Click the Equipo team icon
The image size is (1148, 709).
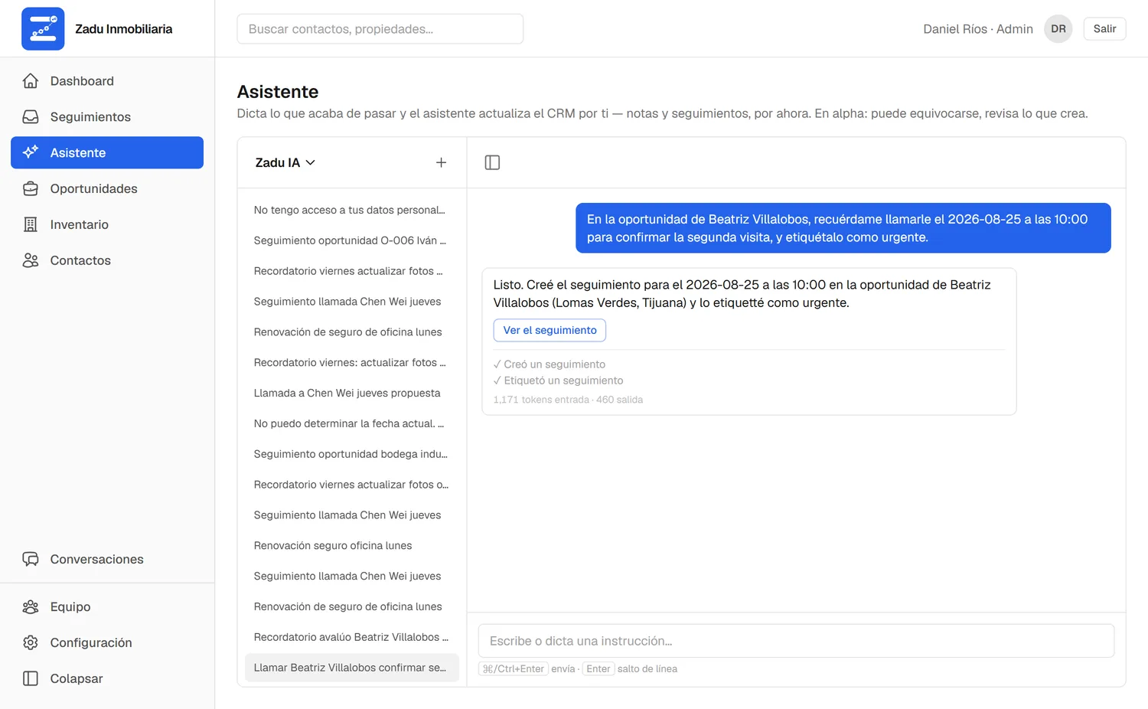[31, 606]
